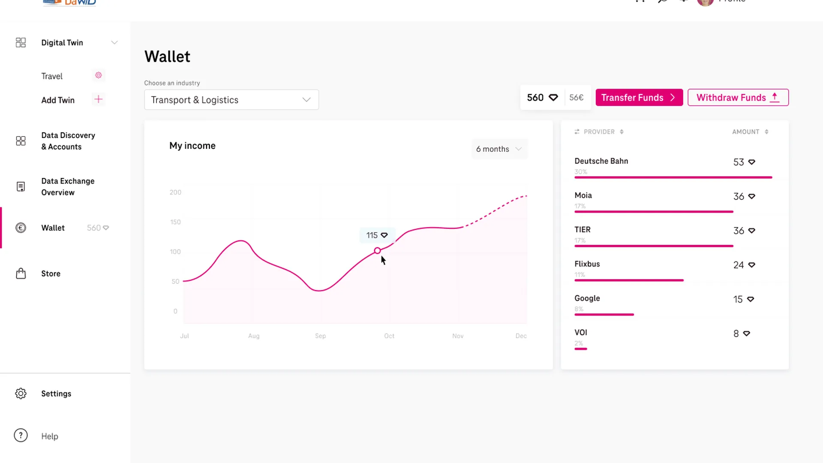This screenshot has width=823, height=463.
Task: Click the Data Exchange Overview document icon
Action: pos(21,187)
